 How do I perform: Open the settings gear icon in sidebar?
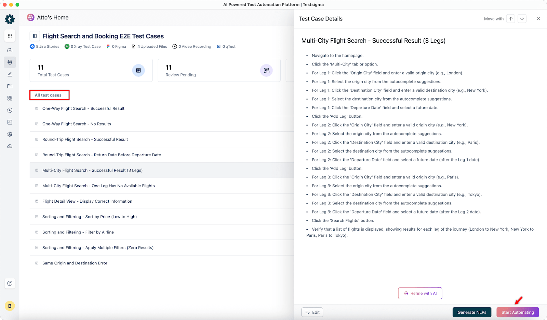(x=10, y=134)
